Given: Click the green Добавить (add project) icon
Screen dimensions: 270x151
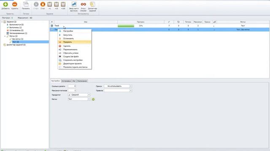Looking at the screenshot, I should 5,4.
